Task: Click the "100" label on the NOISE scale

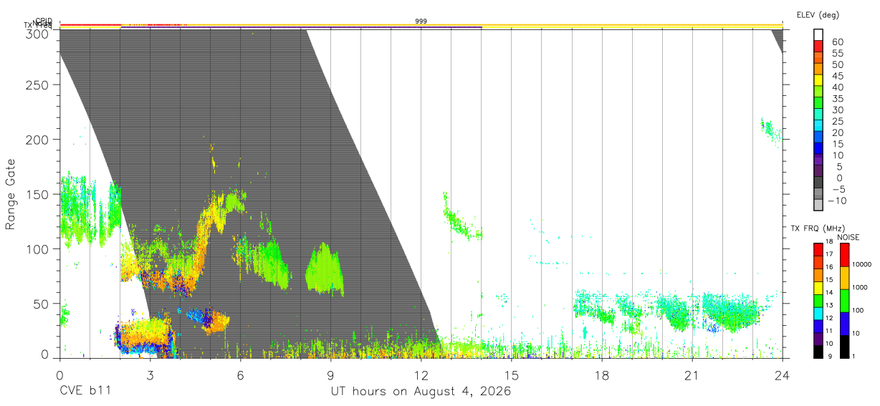Action: click(x=859, y=310)
